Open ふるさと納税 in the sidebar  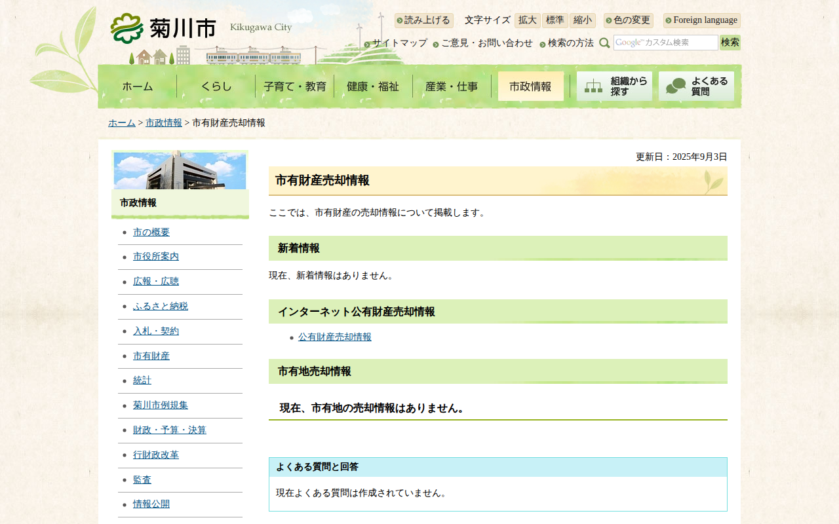point(160,307)
